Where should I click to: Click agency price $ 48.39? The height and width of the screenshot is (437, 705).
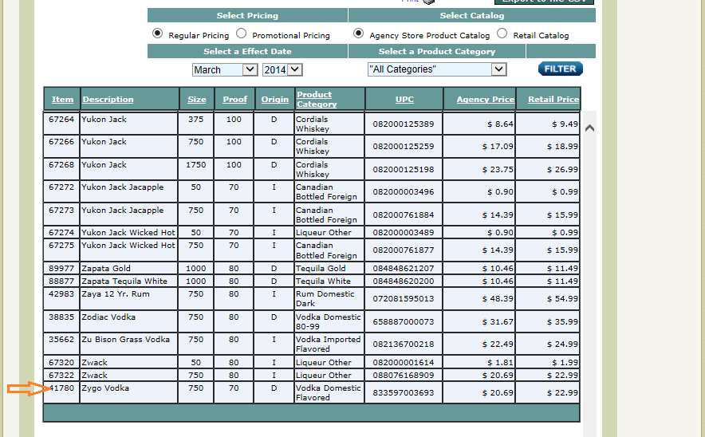[x=498, y=298]
